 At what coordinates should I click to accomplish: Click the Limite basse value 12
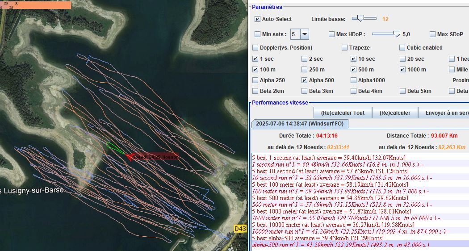pyautogui.click(x=385, y=19)
